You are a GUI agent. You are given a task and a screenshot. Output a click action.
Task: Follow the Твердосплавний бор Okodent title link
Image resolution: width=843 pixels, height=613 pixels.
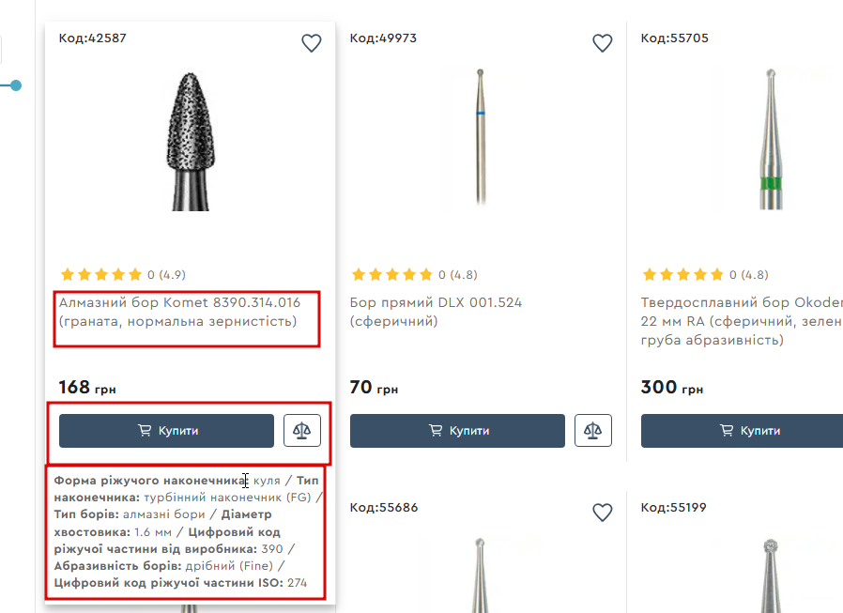(x=742, y=312)
